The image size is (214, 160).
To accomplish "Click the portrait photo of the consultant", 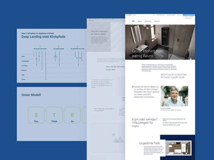I will click(x=174, y=96).
